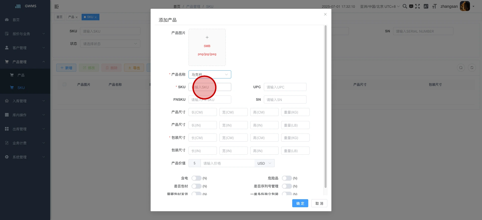Click the plus icon to upload product image
Viewport: 482px width, 220px height.
coord(207,37)
